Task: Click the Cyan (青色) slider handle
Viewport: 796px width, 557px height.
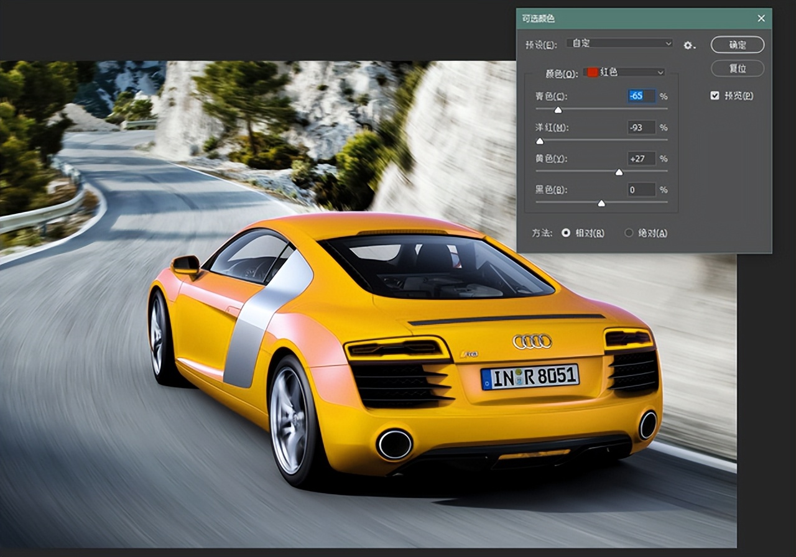Action: 558,110
